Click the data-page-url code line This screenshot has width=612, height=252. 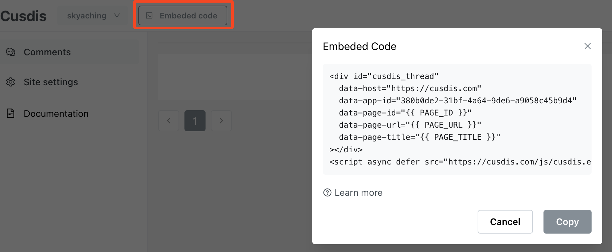point(410,125)
